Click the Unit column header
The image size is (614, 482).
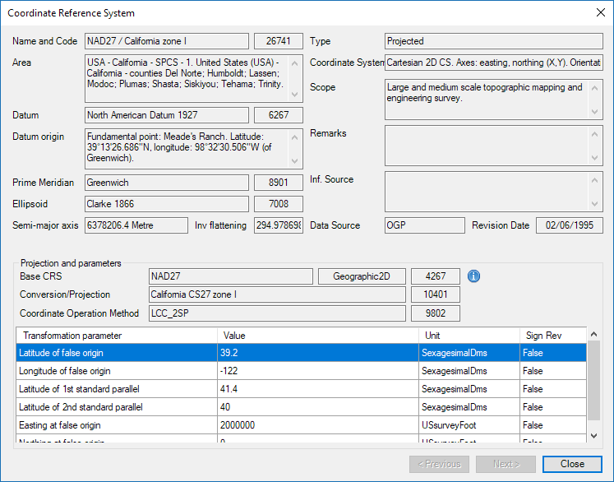point(469,336)
